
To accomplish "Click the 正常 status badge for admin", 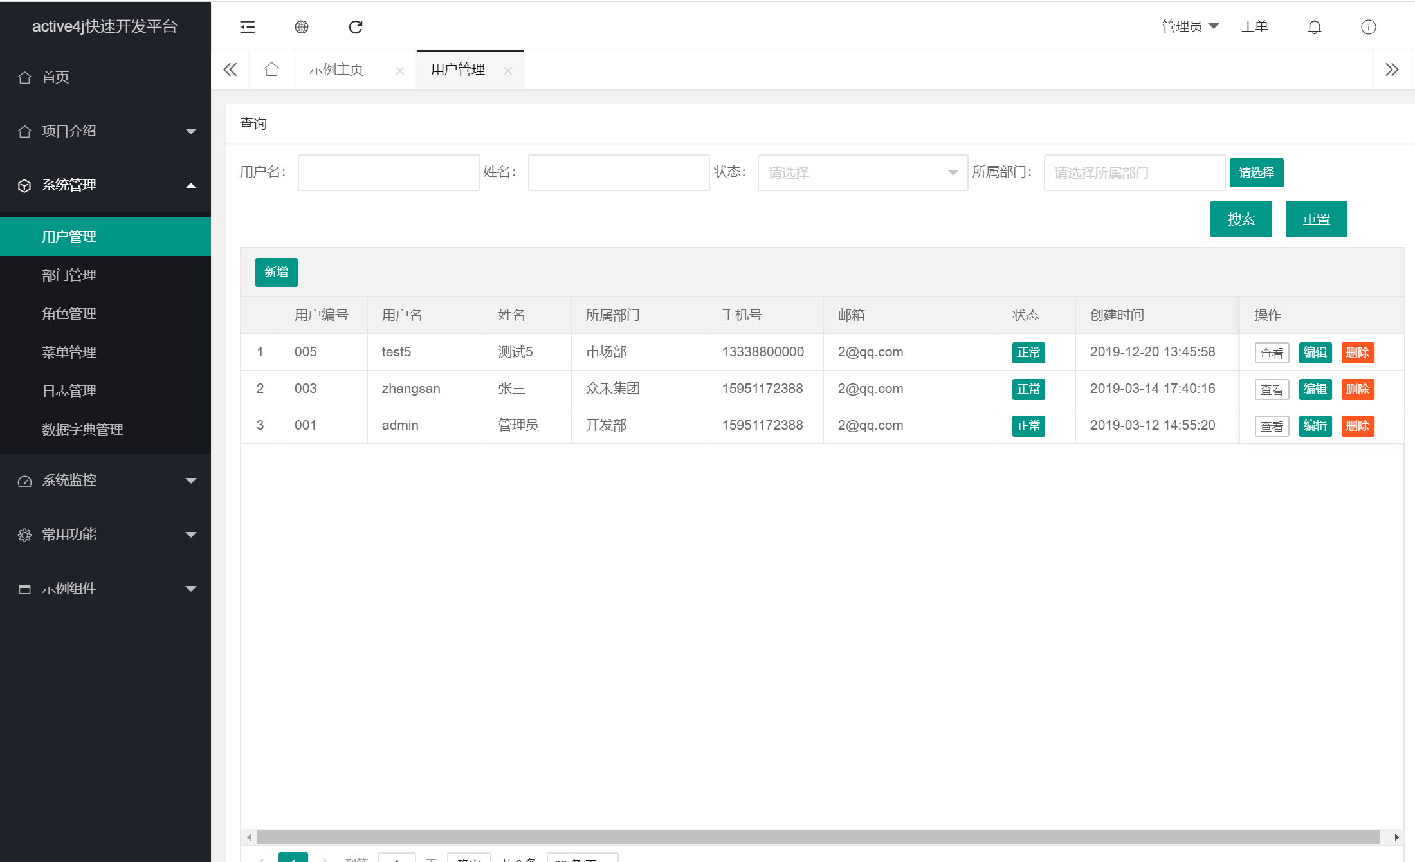I will 1028,425.
